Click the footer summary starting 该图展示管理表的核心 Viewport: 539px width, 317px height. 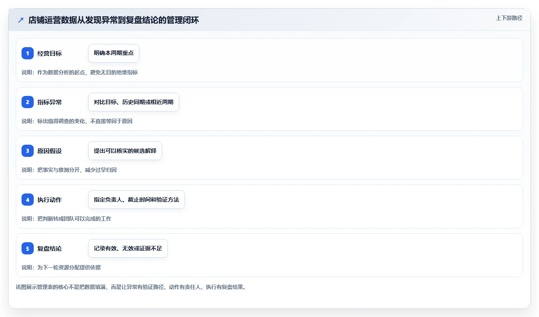click(x=131, y=287)
